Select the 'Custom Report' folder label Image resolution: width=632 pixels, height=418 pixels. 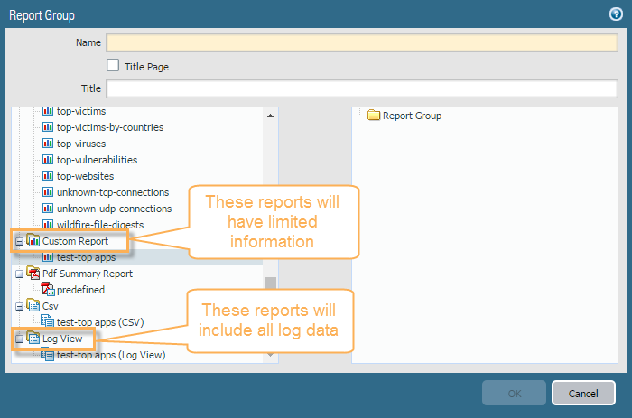[x=75, y=241]
